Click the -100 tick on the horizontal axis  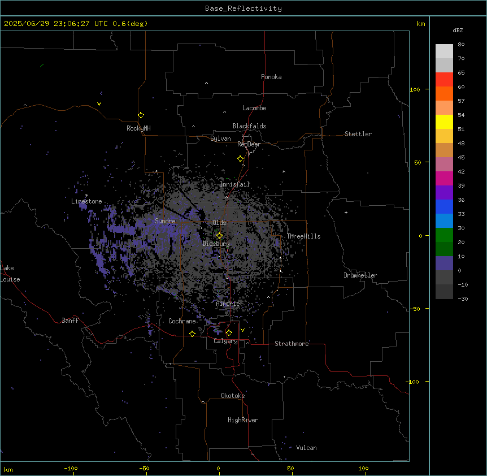71,468
